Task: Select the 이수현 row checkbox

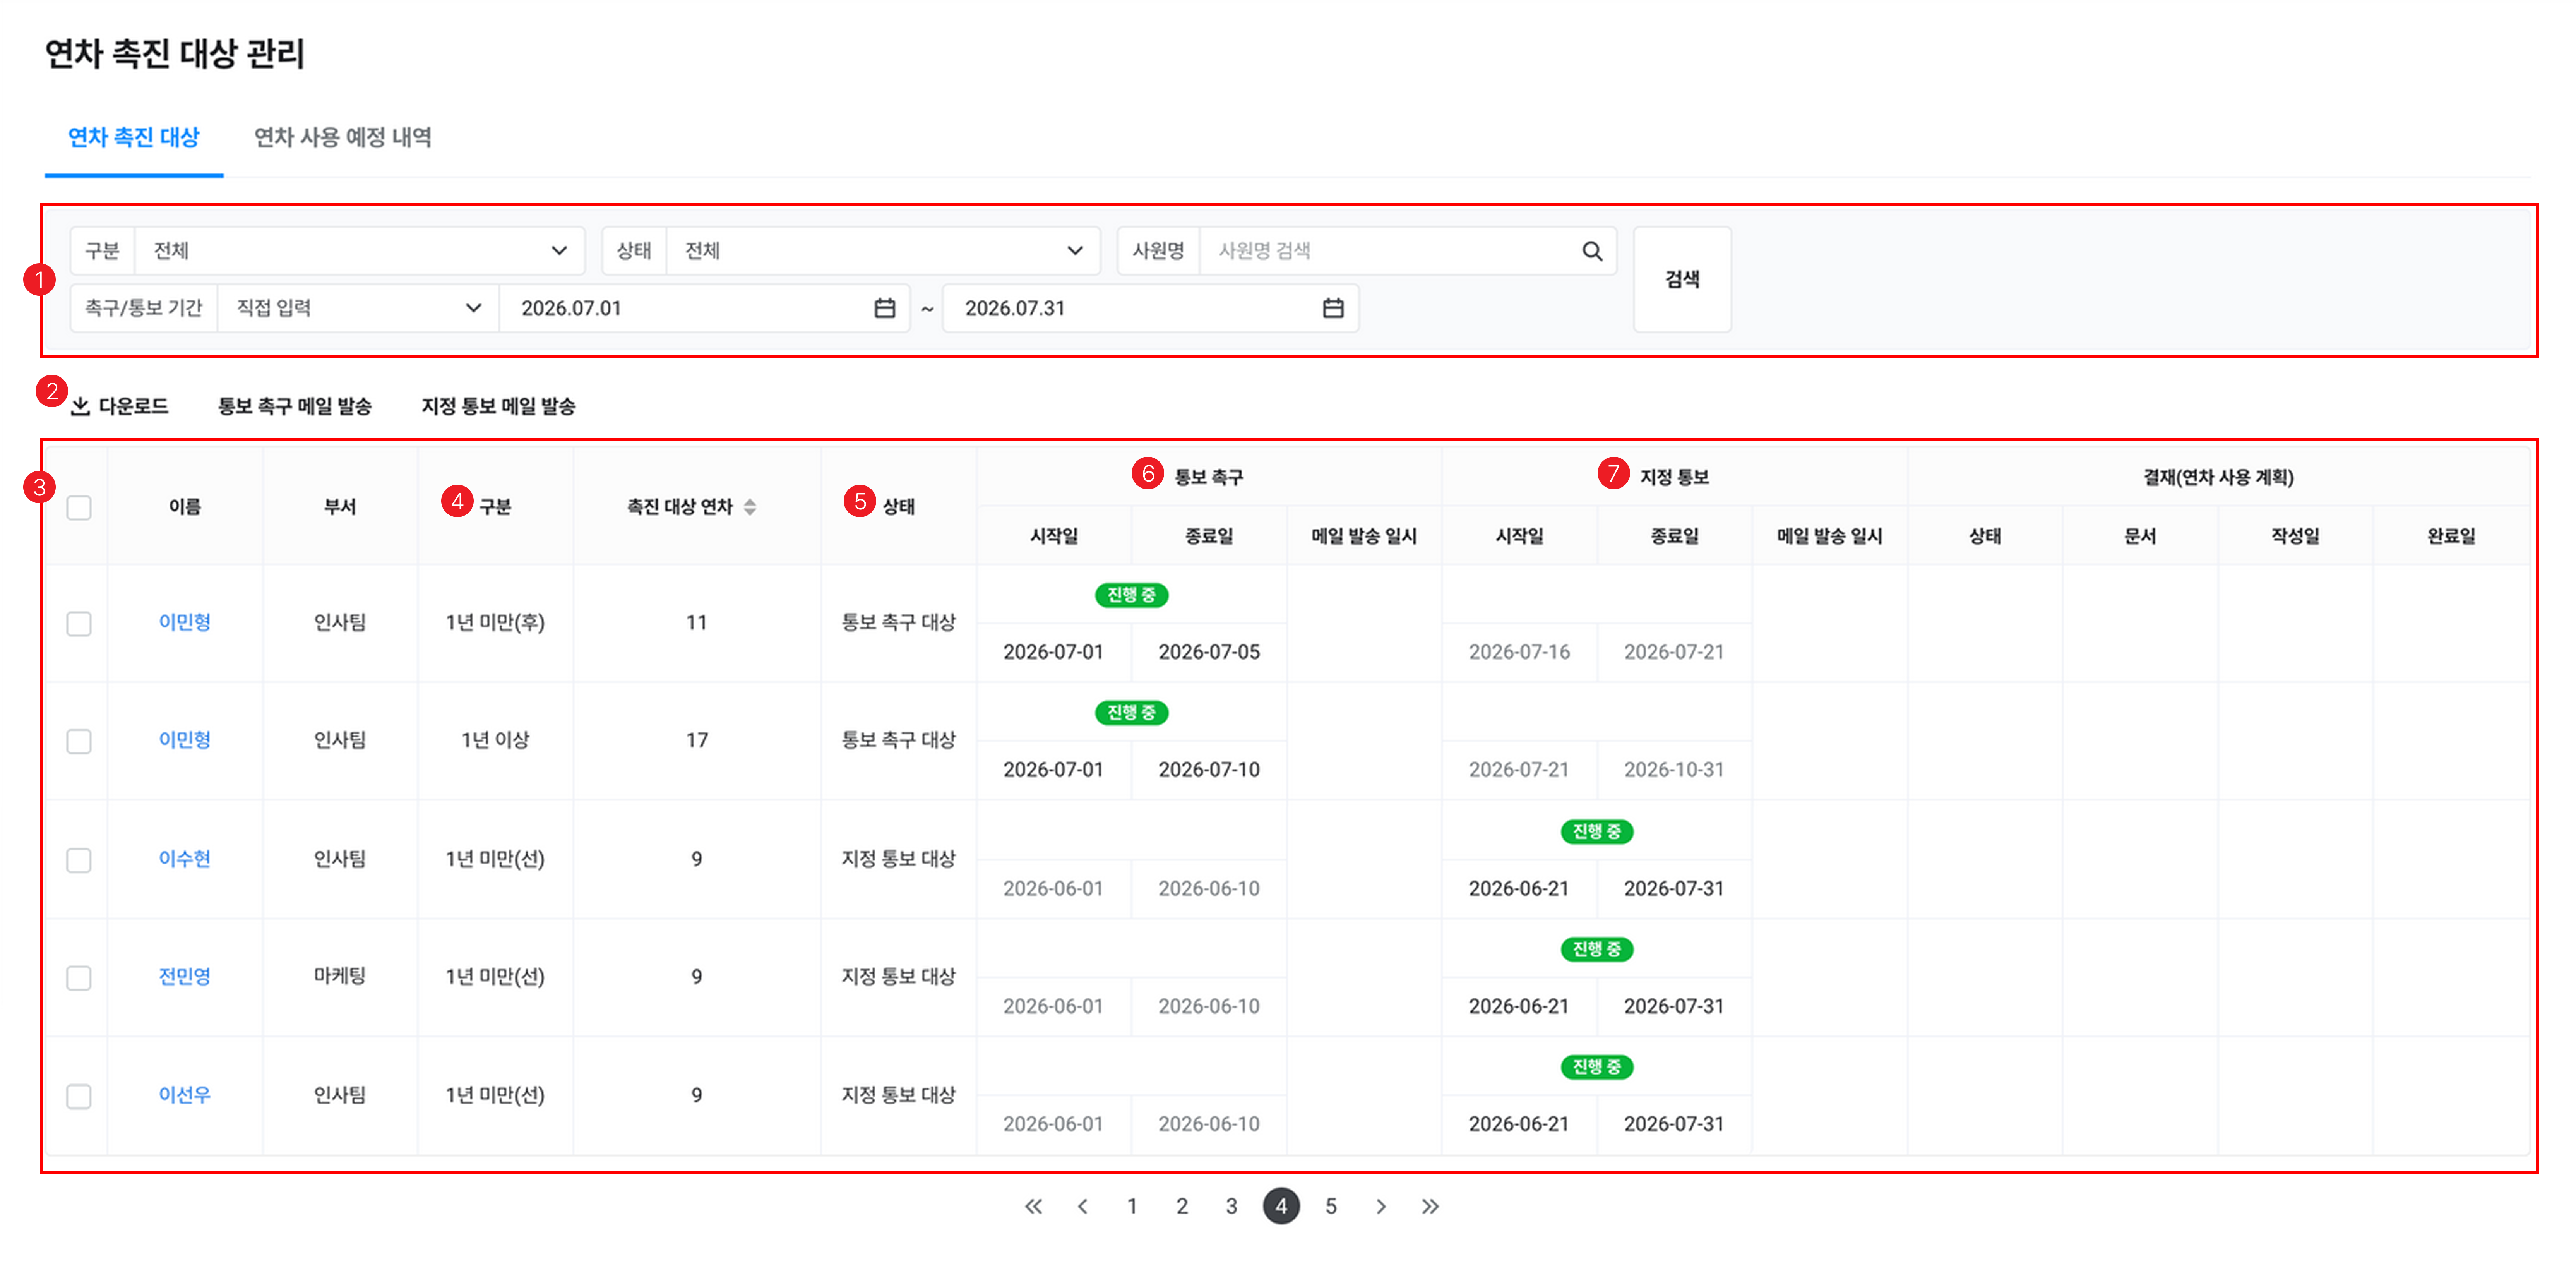Action: (79, 860)
